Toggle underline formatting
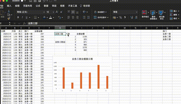Screen dimensions: 181x104 tap(27, 18)
